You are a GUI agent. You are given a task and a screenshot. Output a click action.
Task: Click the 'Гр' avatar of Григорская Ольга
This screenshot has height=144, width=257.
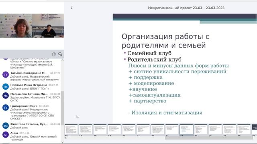coord(6,108)
